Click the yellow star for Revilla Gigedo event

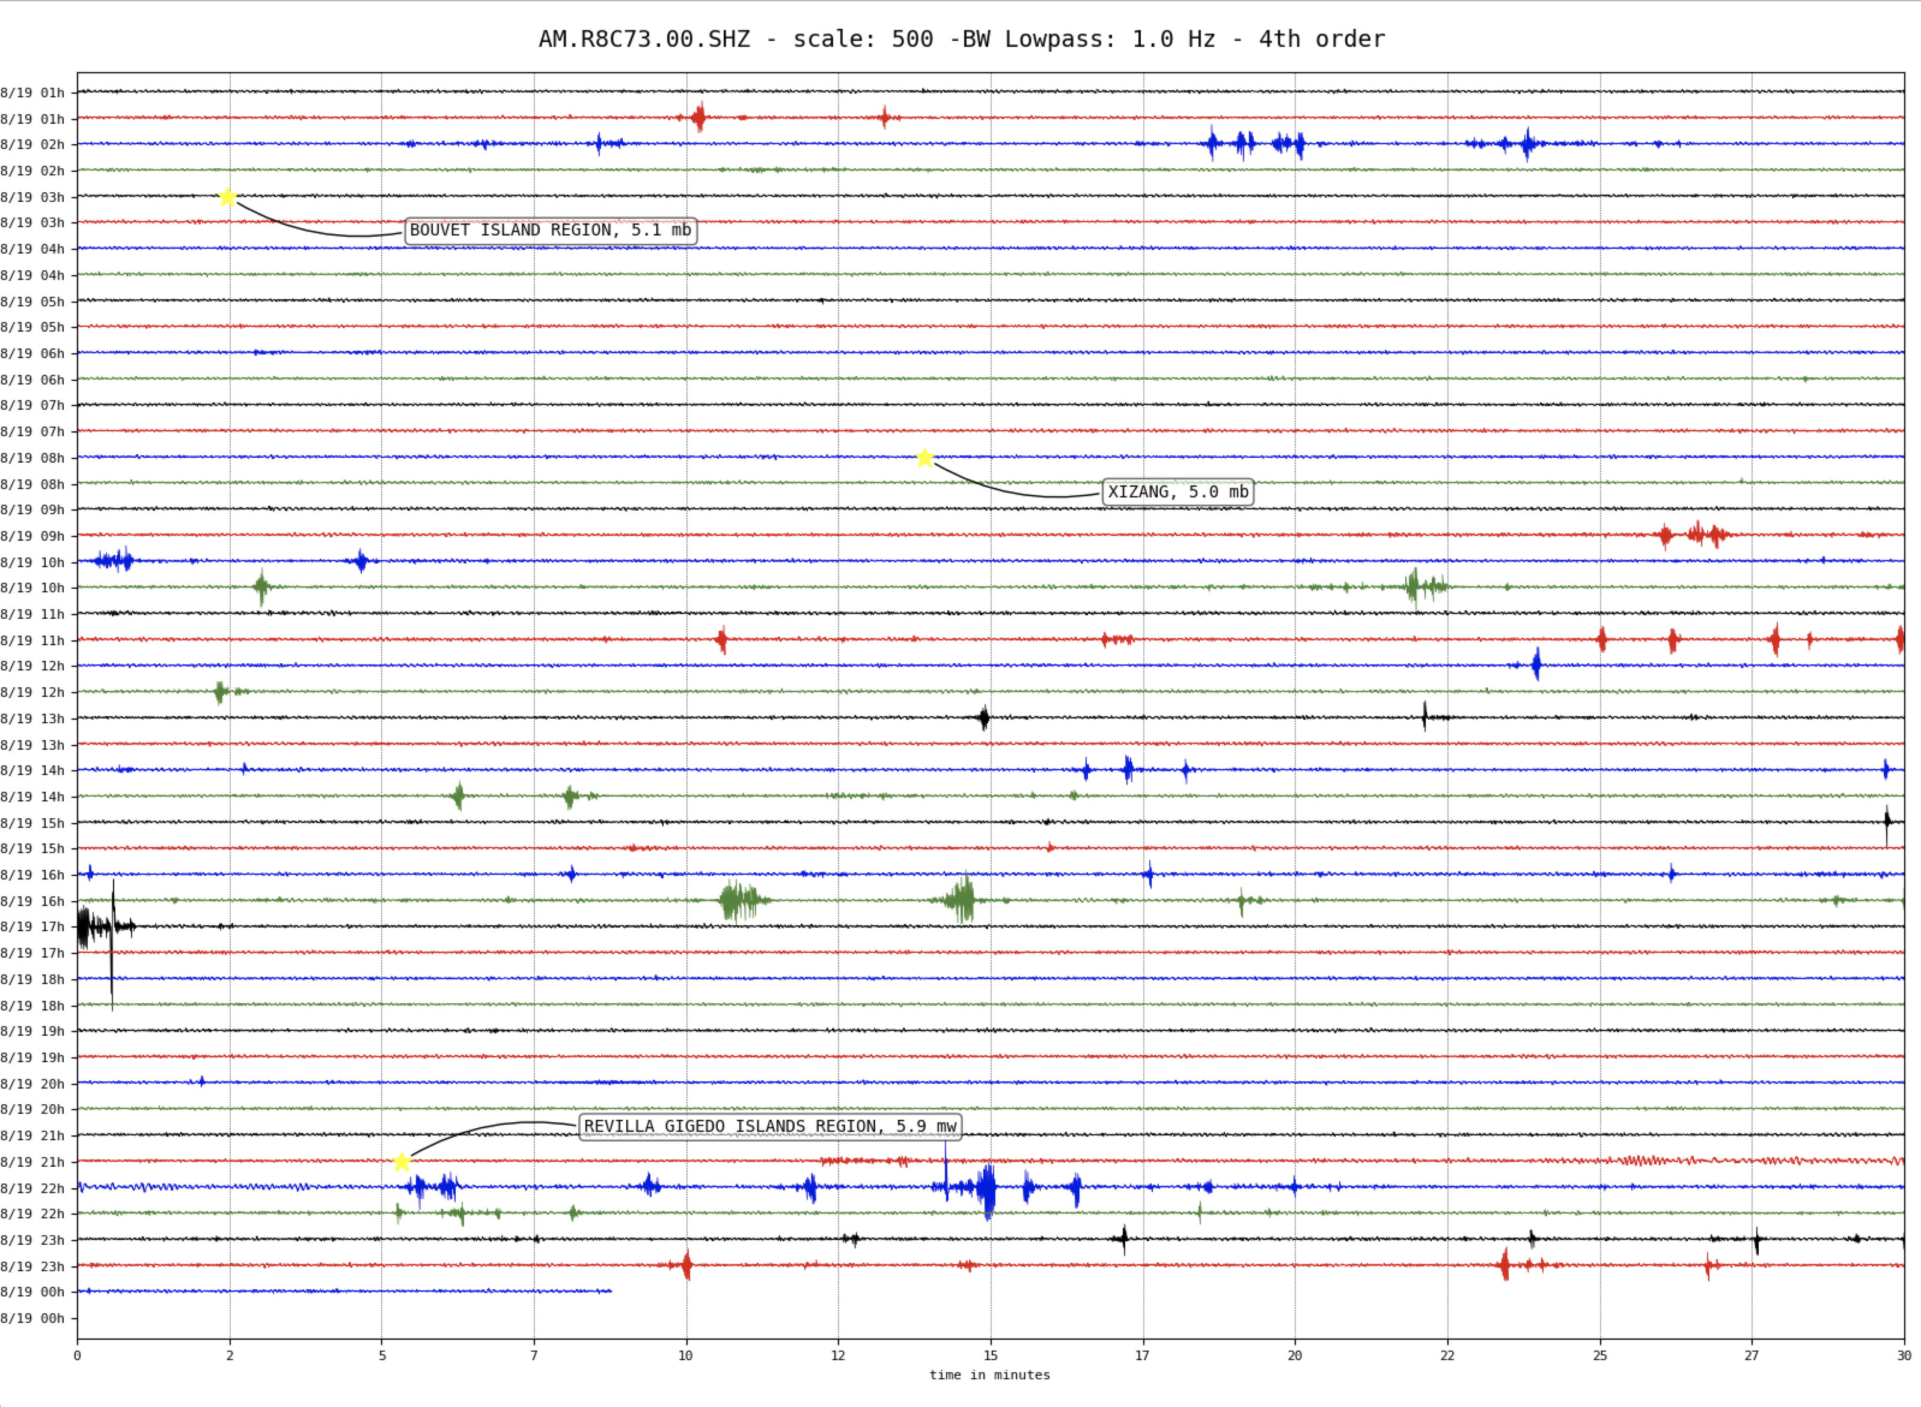click(402, 1162)
